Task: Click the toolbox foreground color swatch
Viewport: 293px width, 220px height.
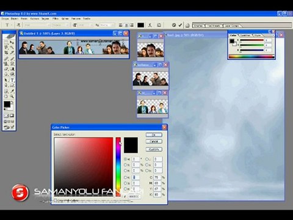Action: pos(7,104)
